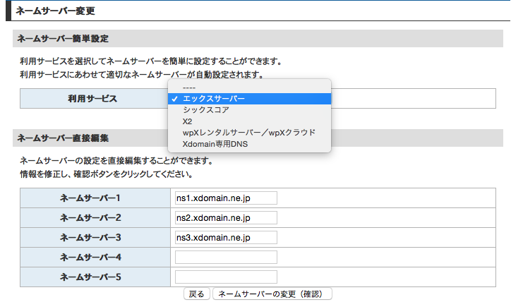Select Xdomain専用DNS from the list
The height and width of the screenshot is (302, 511).
coord(249,144)
